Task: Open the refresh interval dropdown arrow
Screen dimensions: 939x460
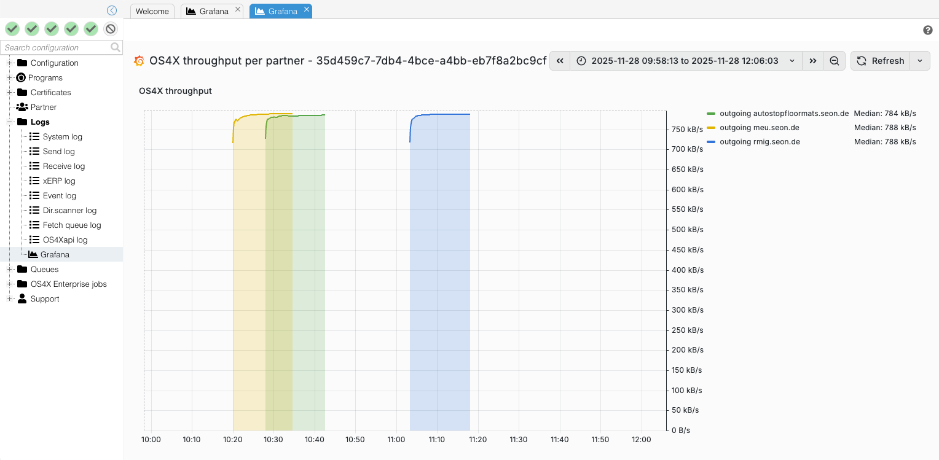Action: click(920, 61)
